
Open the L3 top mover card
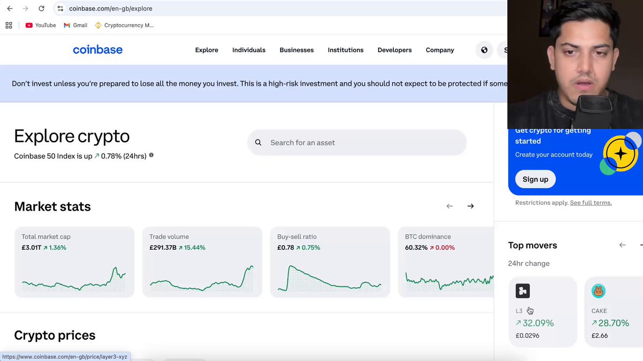tap(542, 312)
